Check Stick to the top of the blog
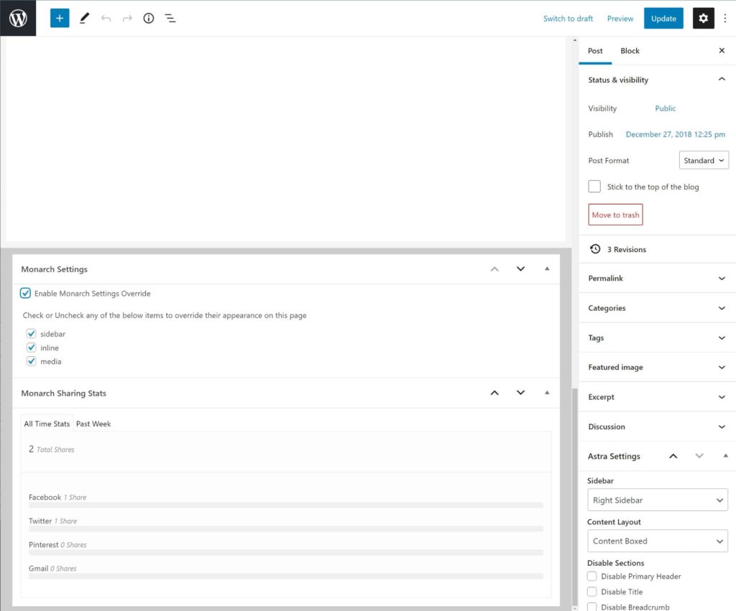736x611 pixels. pos(594,186)
